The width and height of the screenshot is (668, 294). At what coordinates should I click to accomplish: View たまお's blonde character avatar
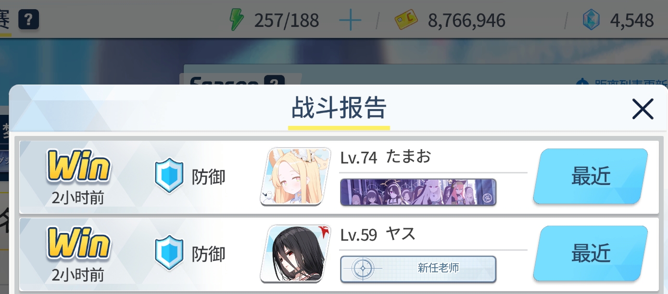(296, 176)
